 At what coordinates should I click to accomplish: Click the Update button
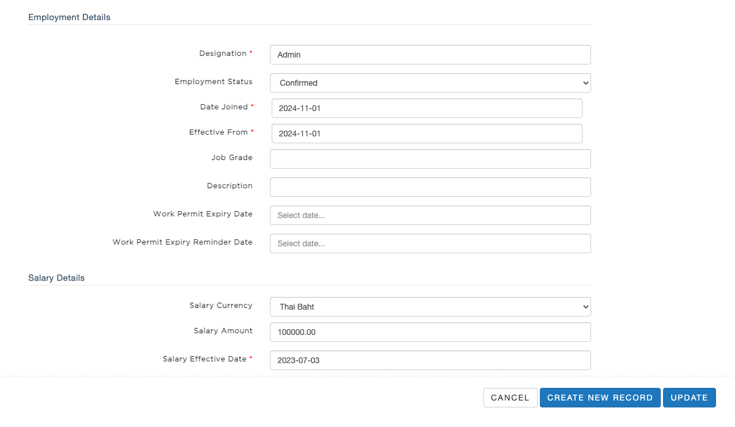(689, 398)
